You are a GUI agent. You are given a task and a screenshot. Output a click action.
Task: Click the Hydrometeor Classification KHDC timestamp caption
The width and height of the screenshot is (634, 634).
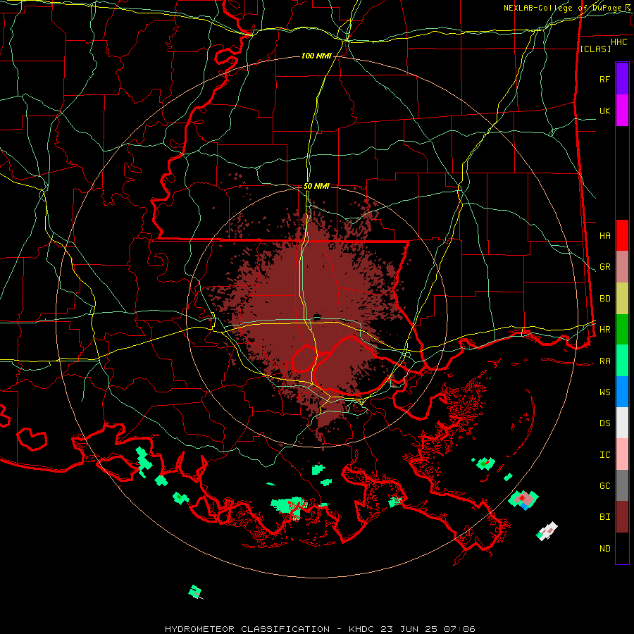click(x=320, y=629)
